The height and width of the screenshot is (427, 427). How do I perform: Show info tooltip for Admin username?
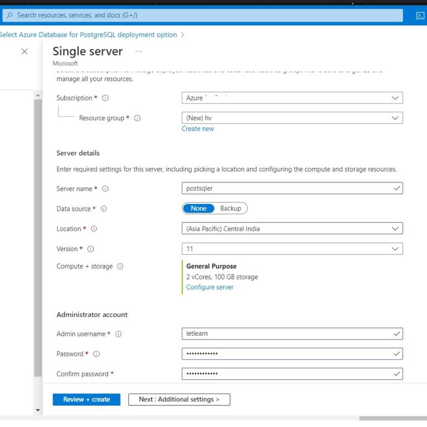[118, 334]
